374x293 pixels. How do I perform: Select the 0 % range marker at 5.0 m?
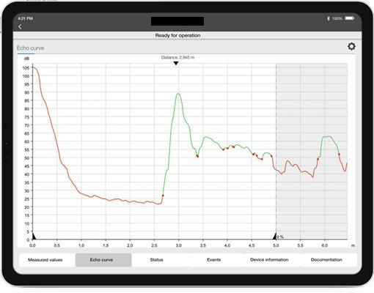[x=274, y=236]
